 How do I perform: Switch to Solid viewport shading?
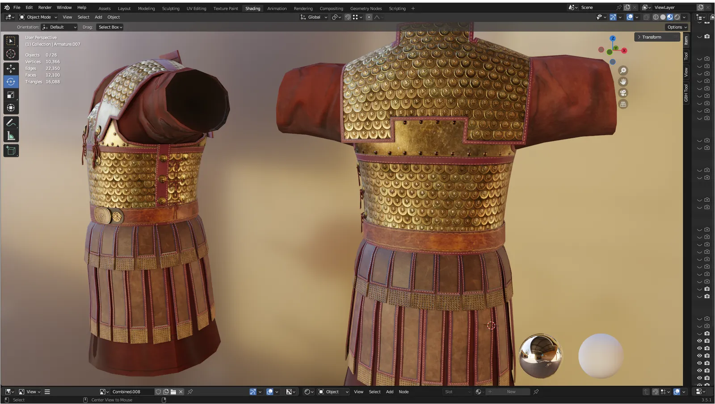tap(663, 17)
